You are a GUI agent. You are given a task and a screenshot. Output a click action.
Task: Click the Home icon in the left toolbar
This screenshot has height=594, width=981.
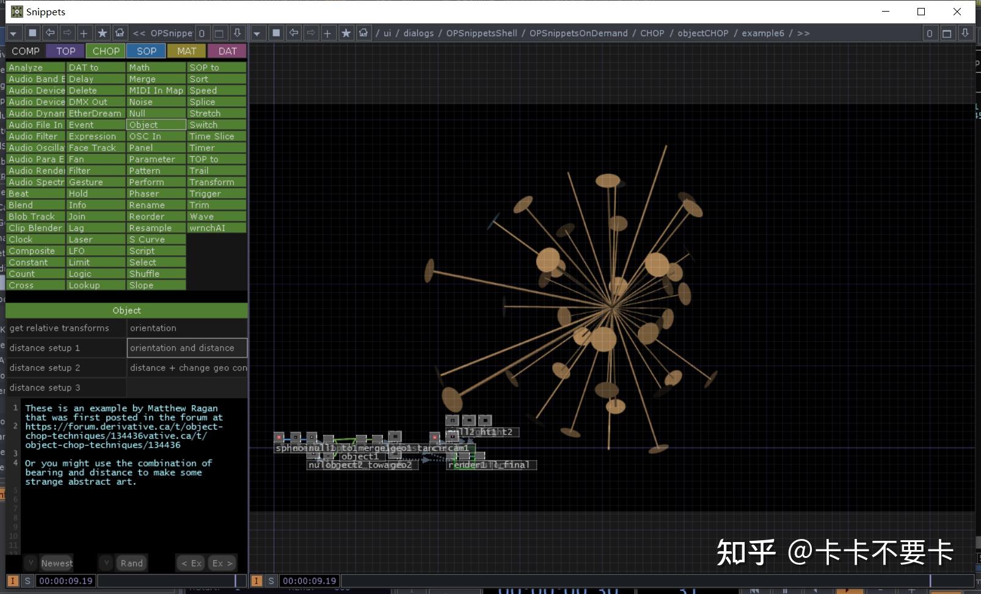pos(120,33)
